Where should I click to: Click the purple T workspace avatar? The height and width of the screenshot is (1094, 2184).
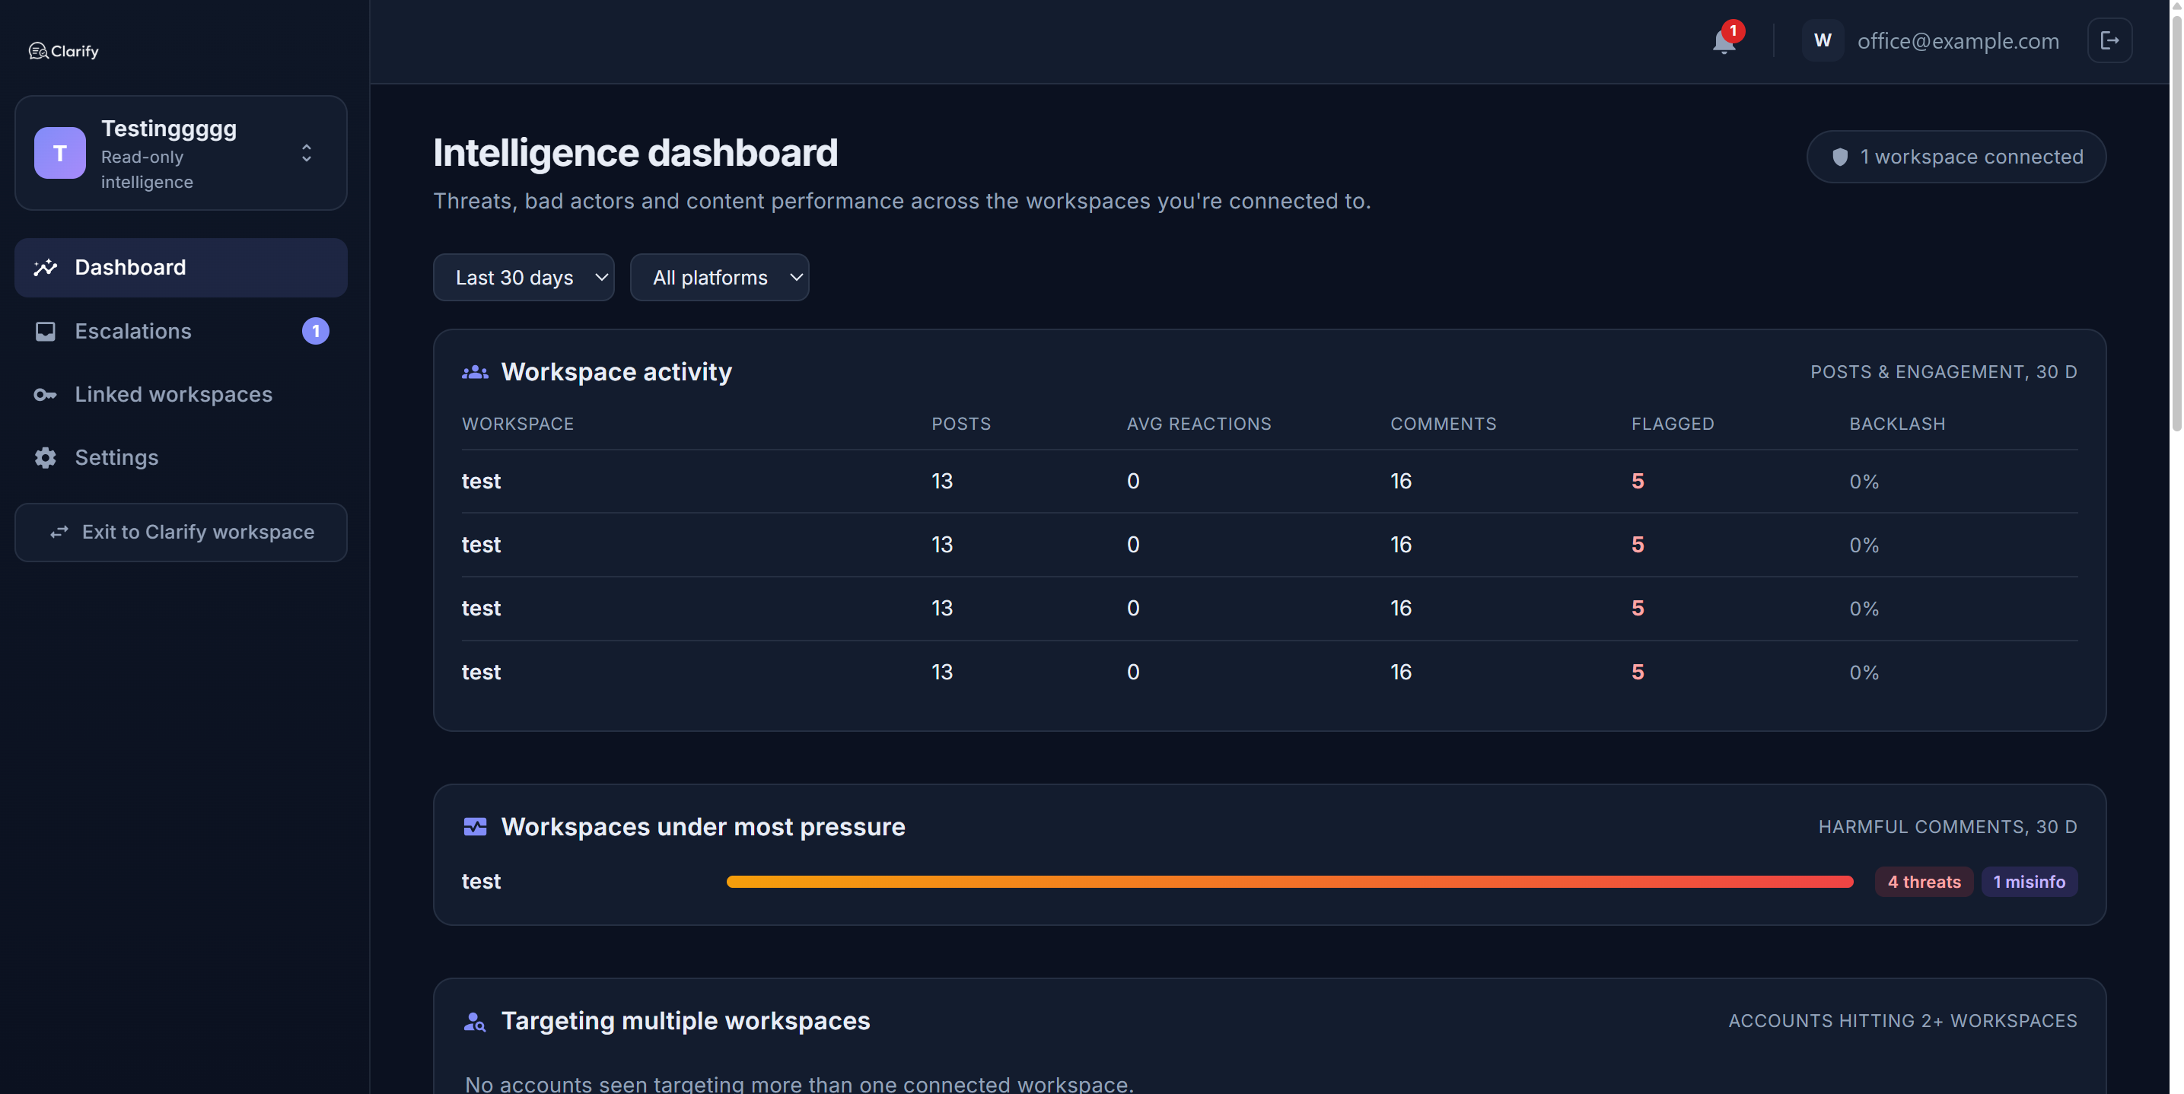point(59,152)
